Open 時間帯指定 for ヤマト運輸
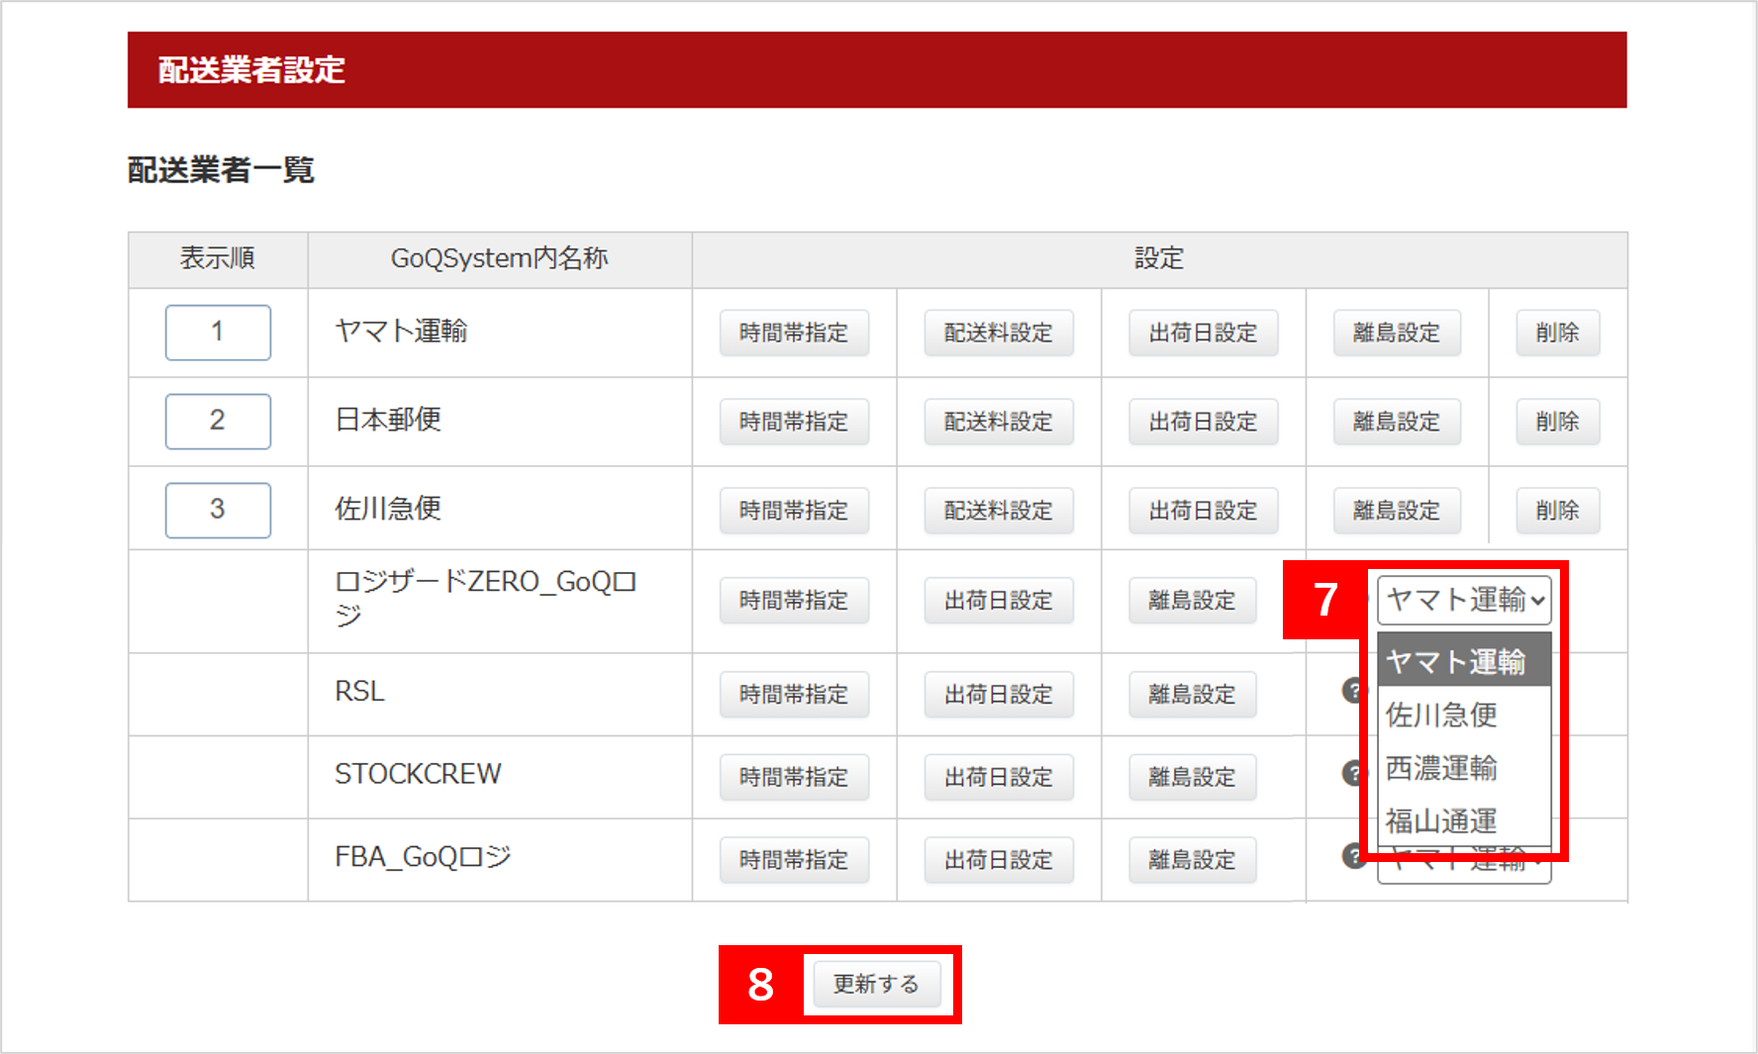Image resolution: width=1758 pixels, height=1054 pixels. pos(794,333)
